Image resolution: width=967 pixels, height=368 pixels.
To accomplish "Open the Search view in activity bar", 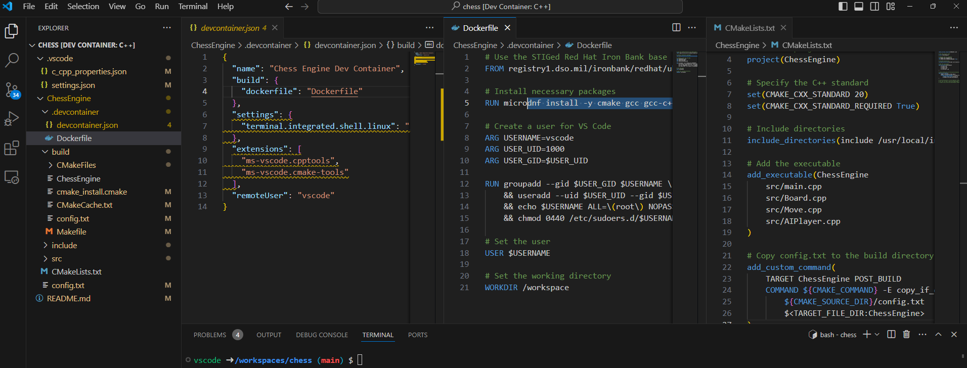I will coord(12,61).
